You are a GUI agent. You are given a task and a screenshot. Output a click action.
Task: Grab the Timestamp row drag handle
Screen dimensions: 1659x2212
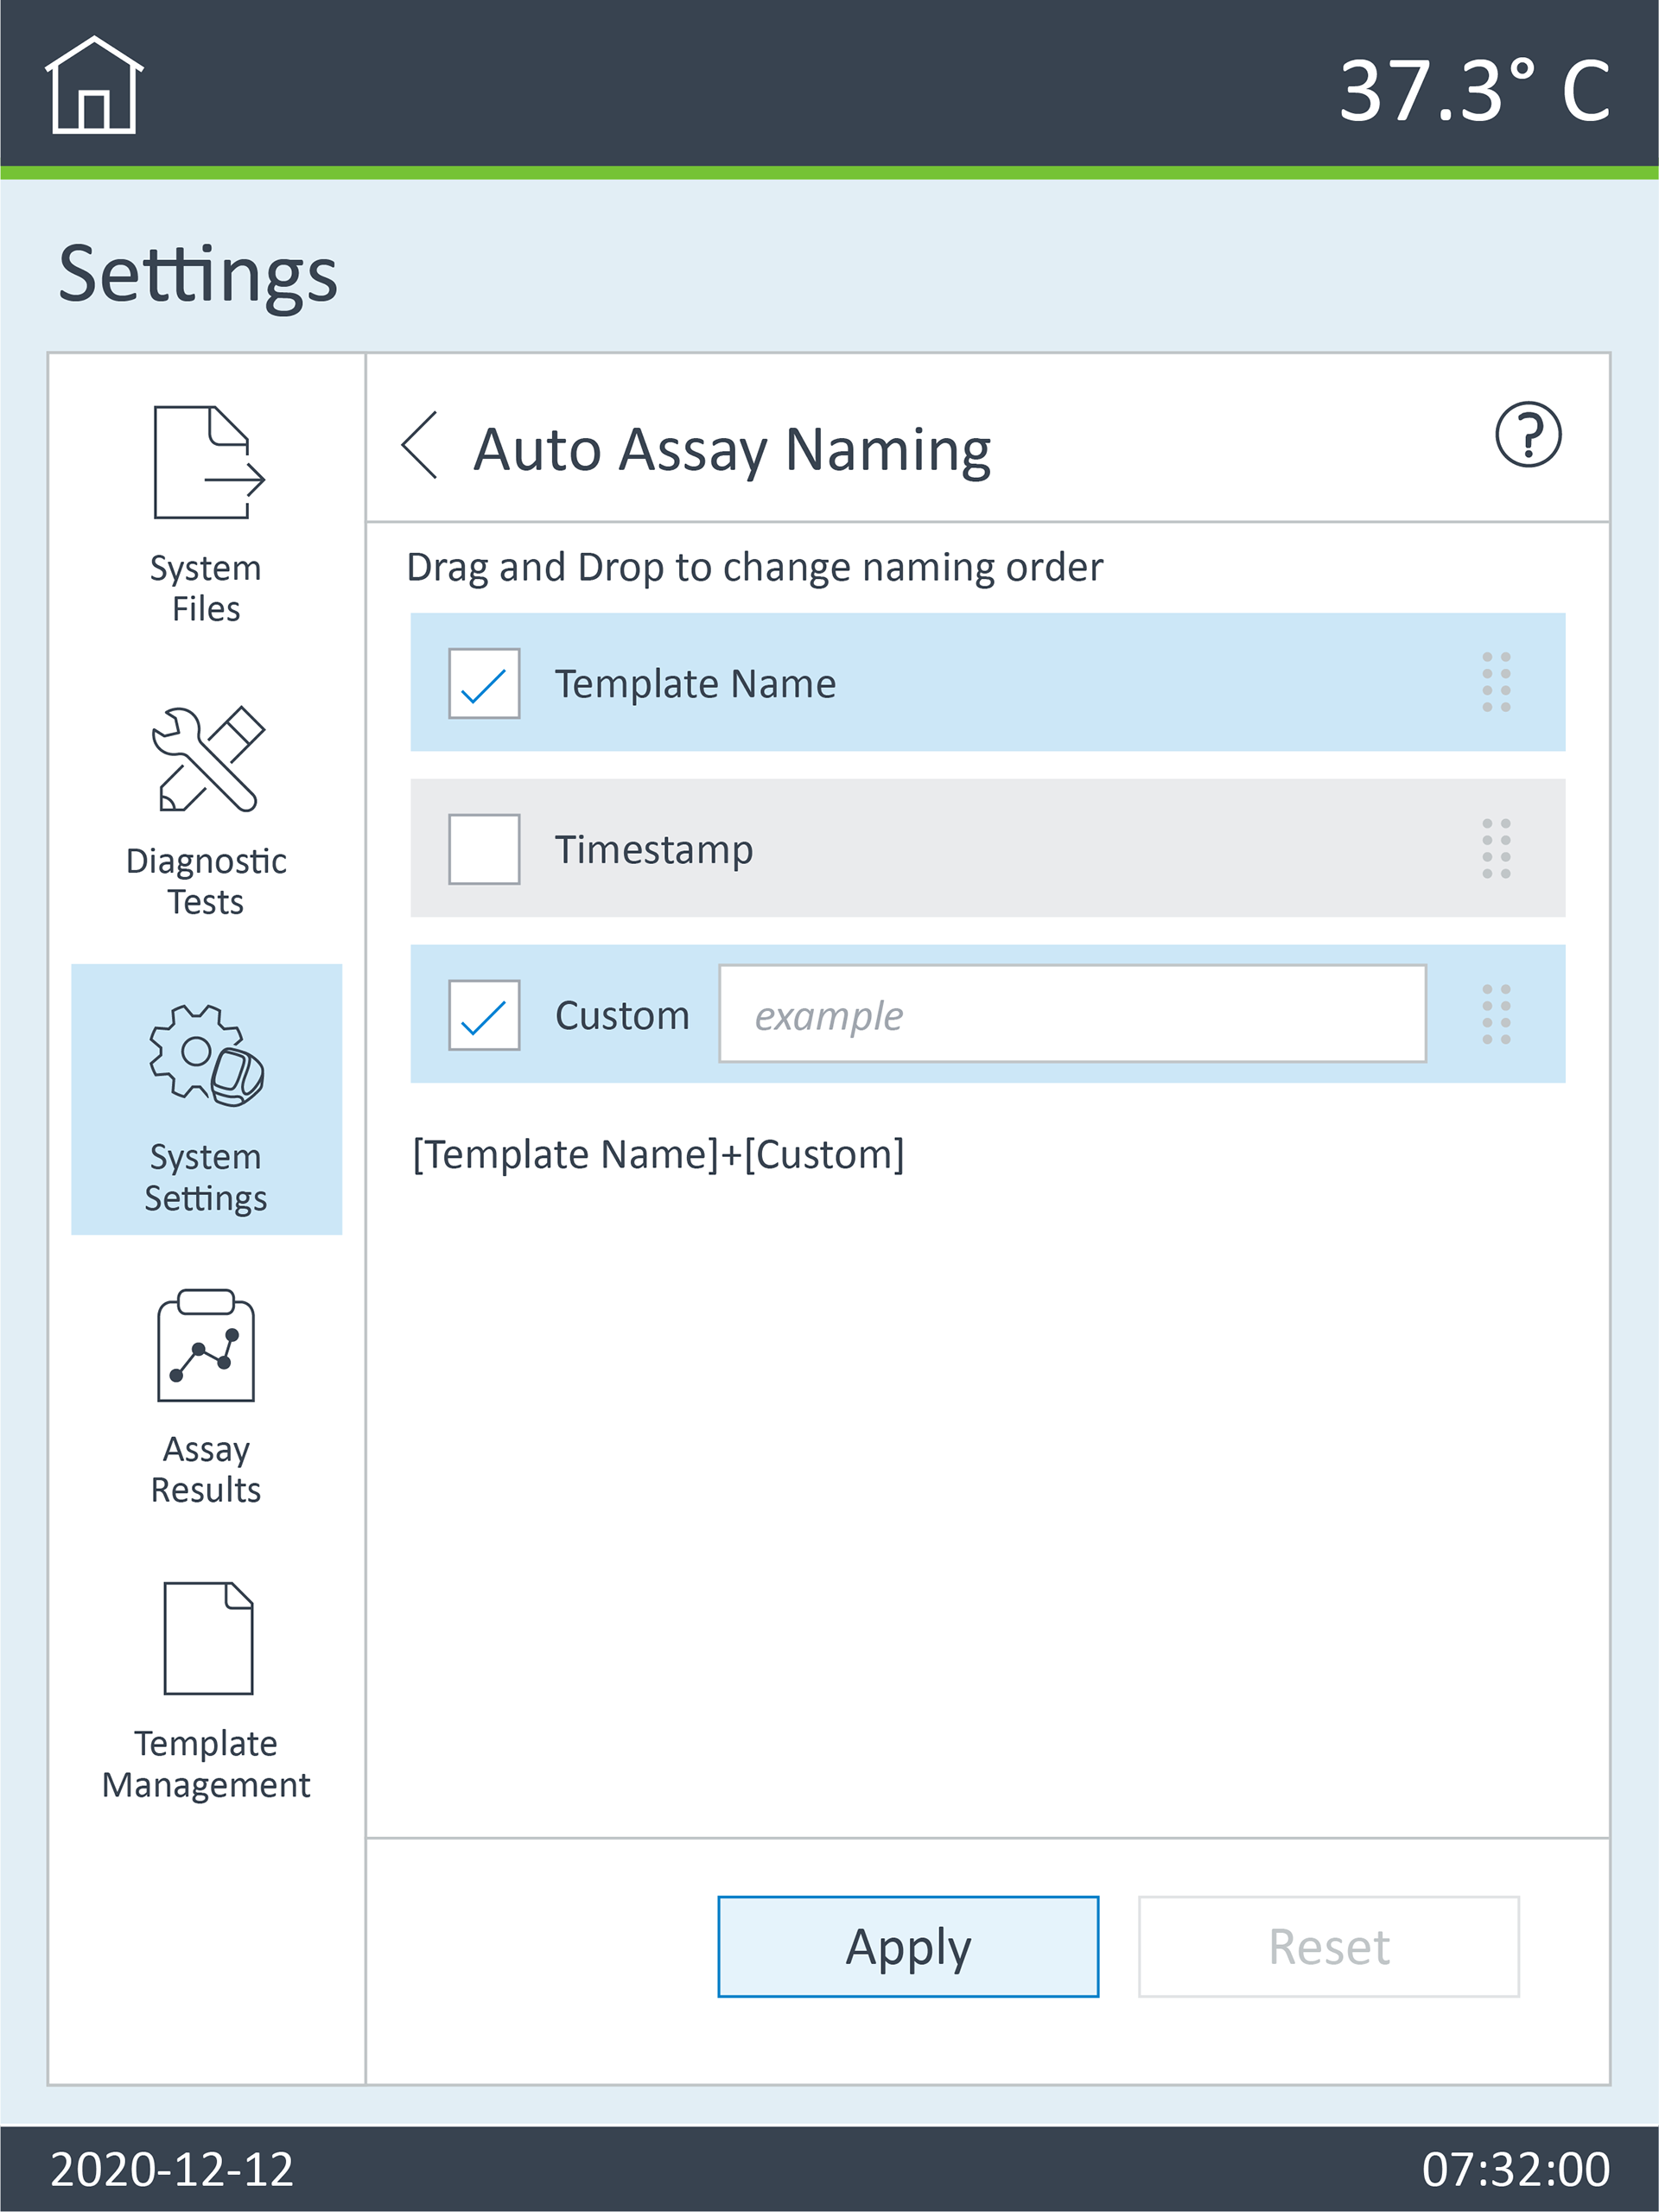[1496, 849]
